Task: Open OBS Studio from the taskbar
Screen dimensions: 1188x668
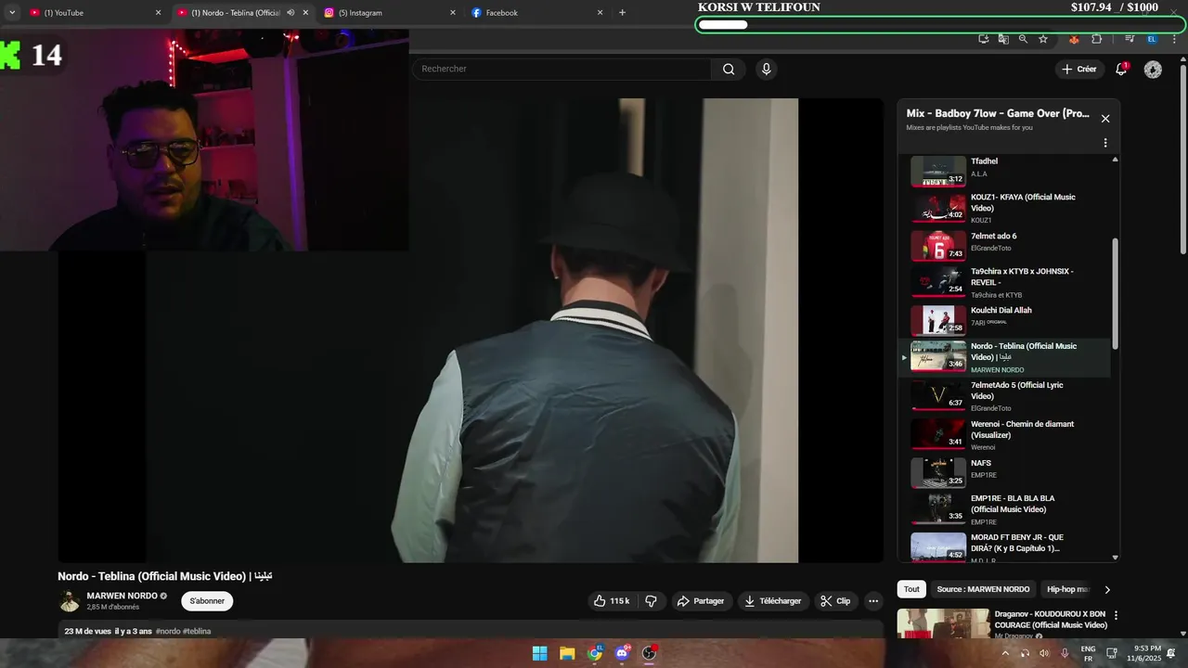Action: pyautogui.click(x=650, y=653)
